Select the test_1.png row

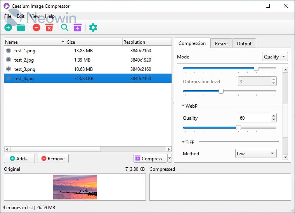[x=88, y=50]
